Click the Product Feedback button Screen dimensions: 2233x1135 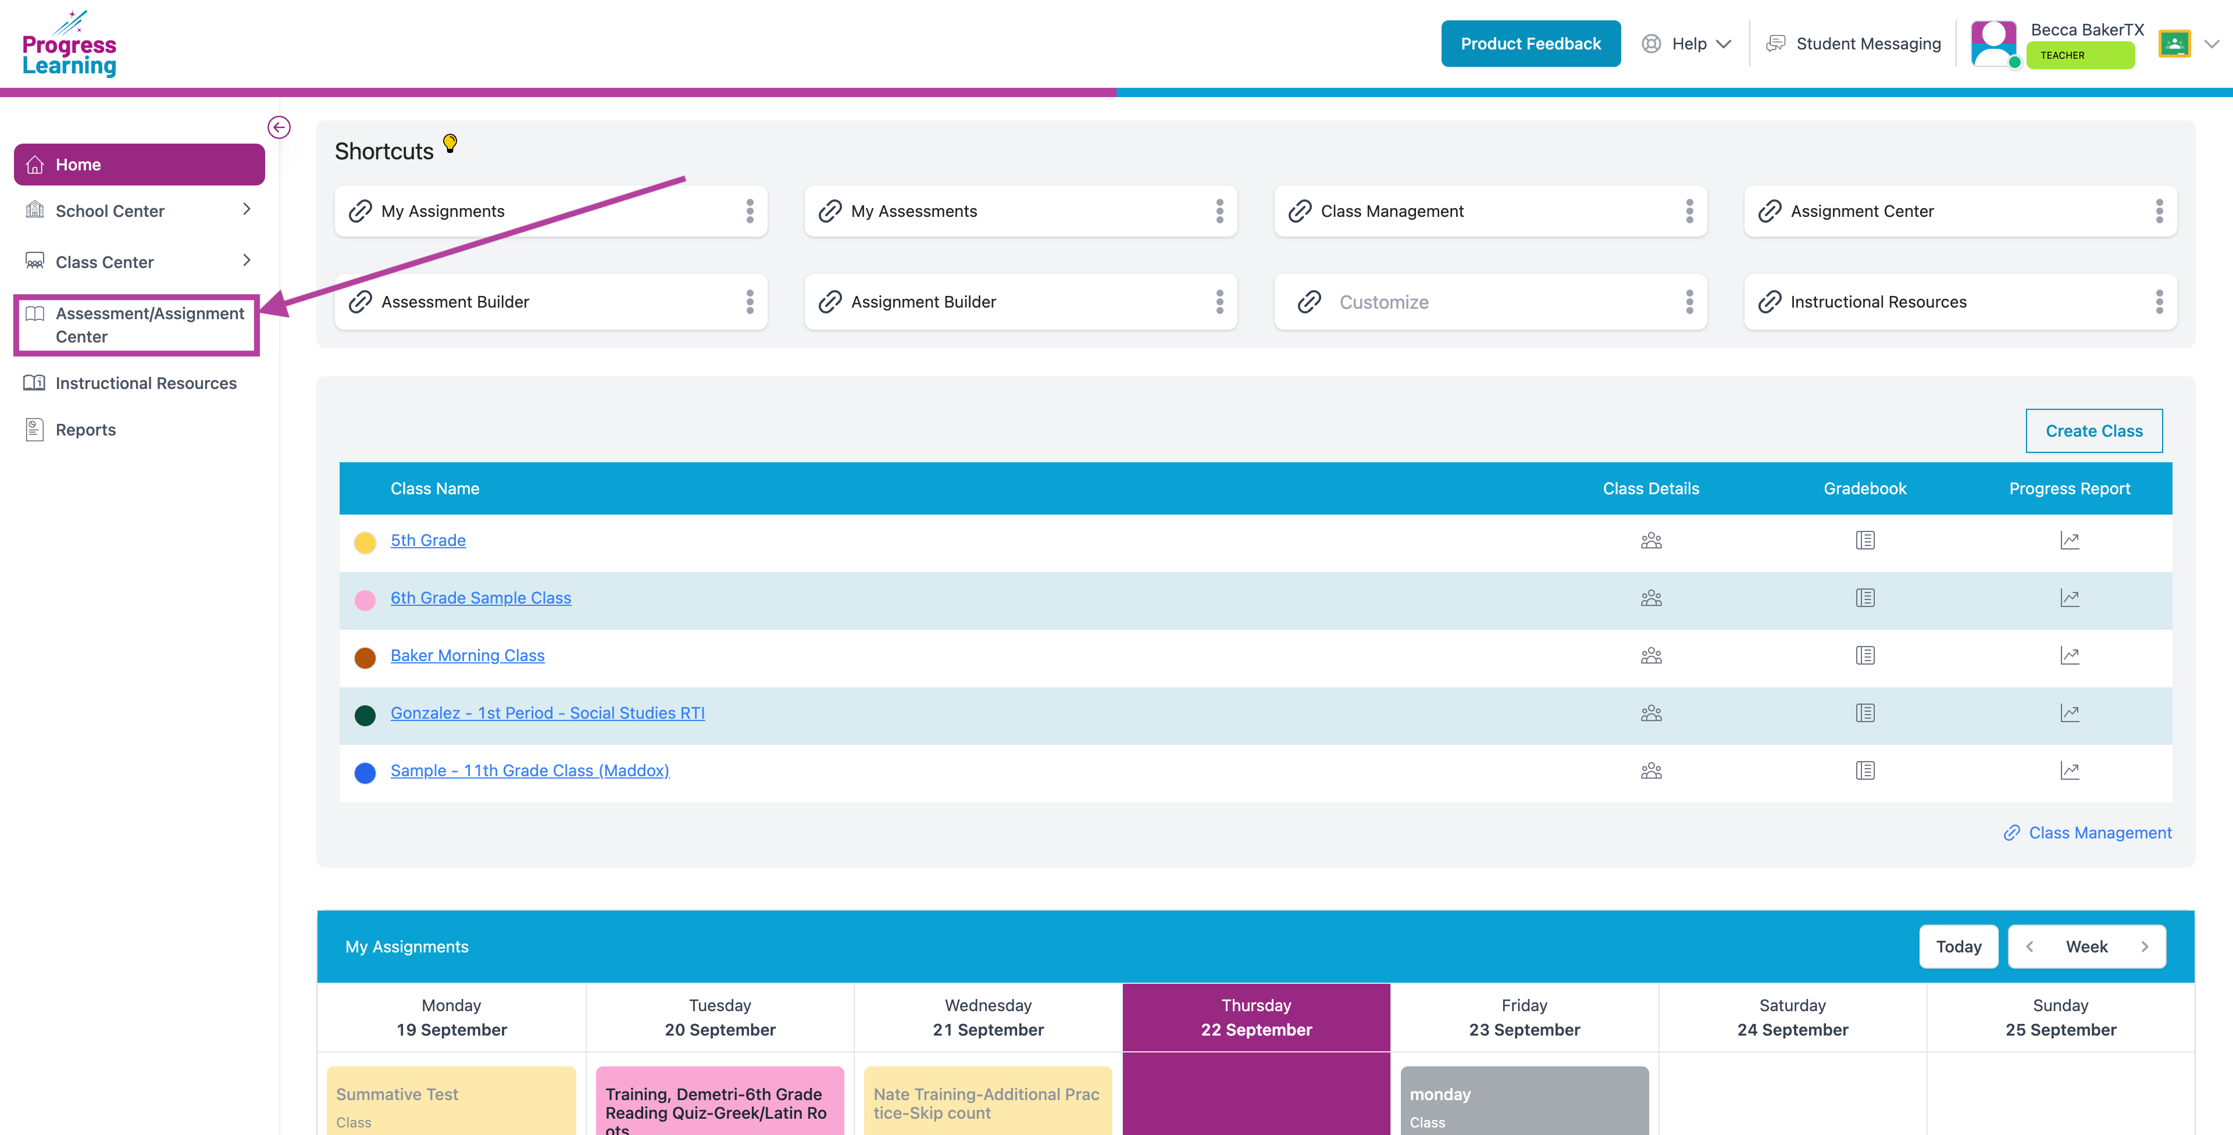1531,44
